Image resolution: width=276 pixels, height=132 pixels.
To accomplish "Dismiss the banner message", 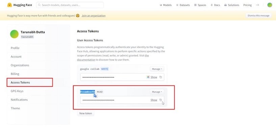I will [258, 16].
